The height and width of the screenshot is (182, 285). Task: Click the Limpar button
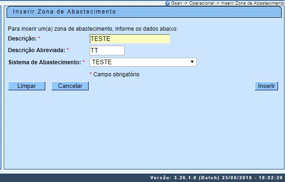(27, 86)
